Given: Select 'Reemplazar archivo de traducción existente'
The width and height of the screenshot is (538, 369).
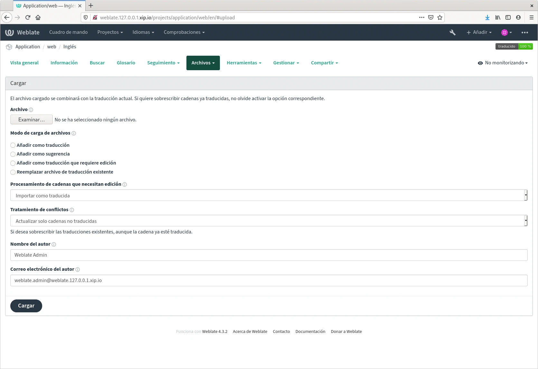Looking at the screenshot, I should (x=13, y=172).
